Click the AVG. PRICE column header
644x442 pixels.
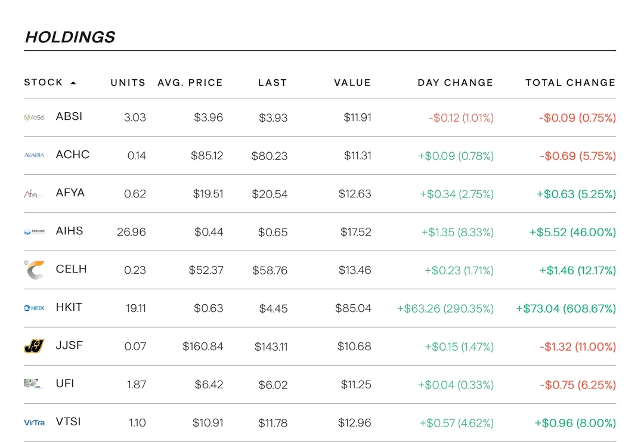point(190,83)
